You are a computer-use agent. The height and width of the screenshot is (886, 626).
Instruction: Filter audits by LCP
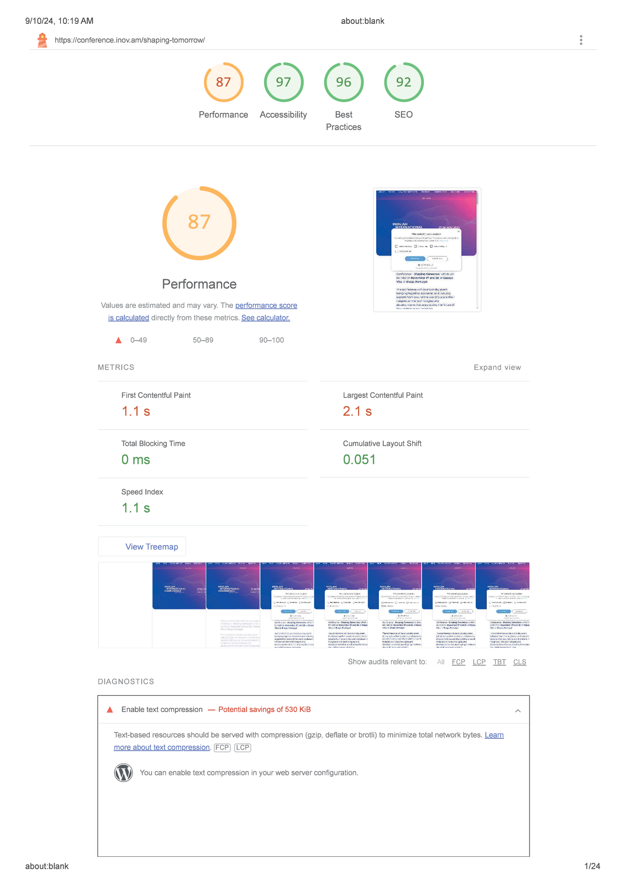click(479, 662)
